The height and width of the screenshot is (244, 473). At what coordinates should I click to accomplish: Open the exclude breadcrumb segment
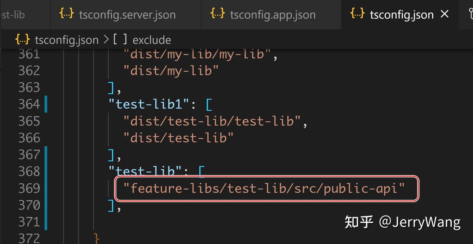pos(152,40)
